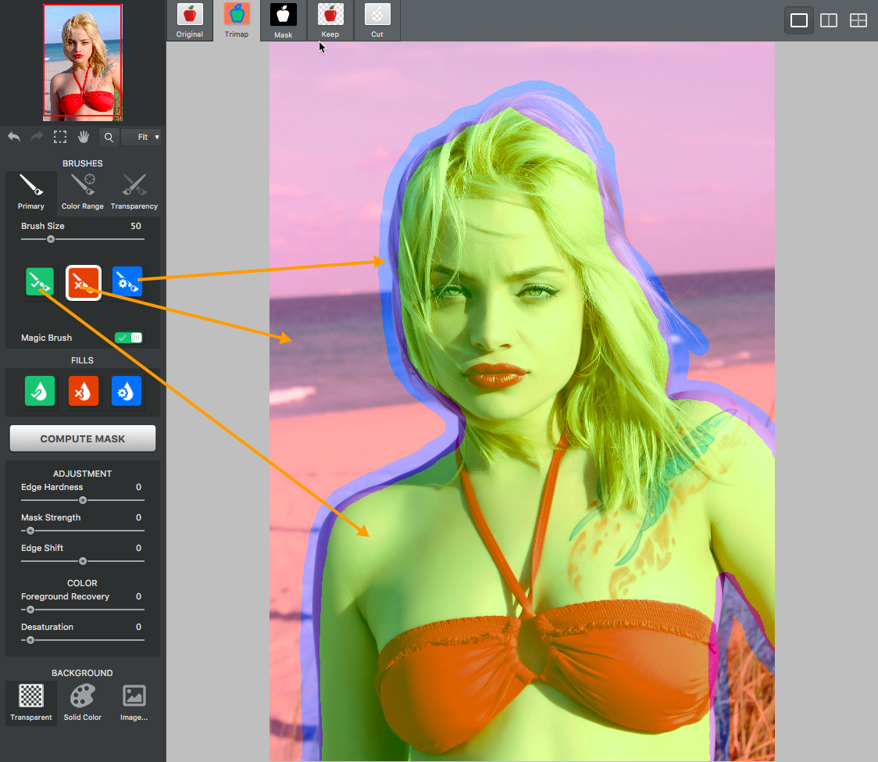The width and height of the screenshot is (878, 762).
Task: Choose the Solid Color background option
Action: tap(82, 702)
